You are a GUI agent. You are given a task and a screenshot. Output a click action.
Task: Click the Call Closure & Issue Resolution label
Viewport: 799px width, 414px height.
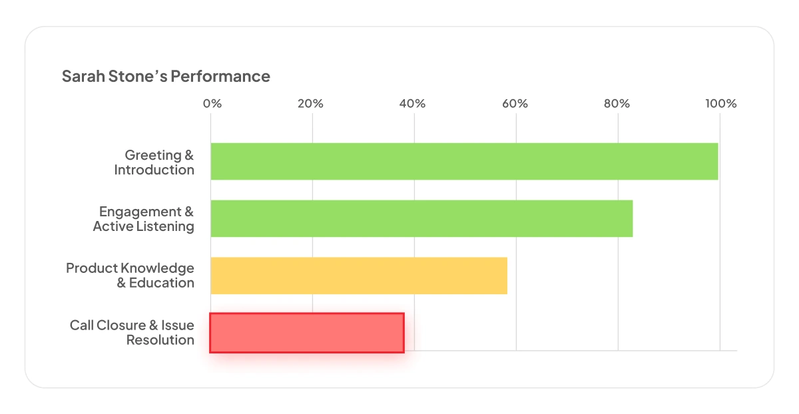(133, 333)
